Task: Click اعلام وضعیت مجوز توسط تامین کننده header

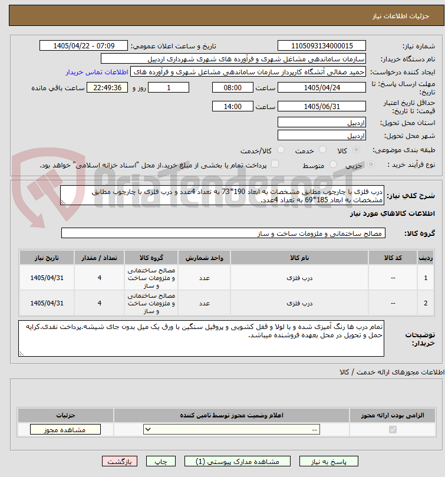Action: pyautogui.click(x=232, y=415)
